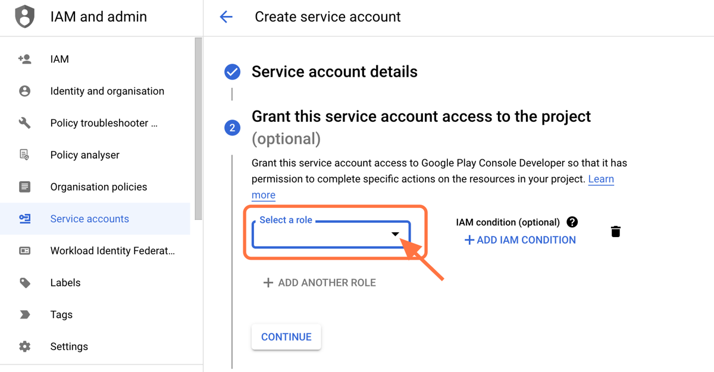Delete the role using the trash icon
Viewport: 714px width, 372px height.
coord(616,231)
